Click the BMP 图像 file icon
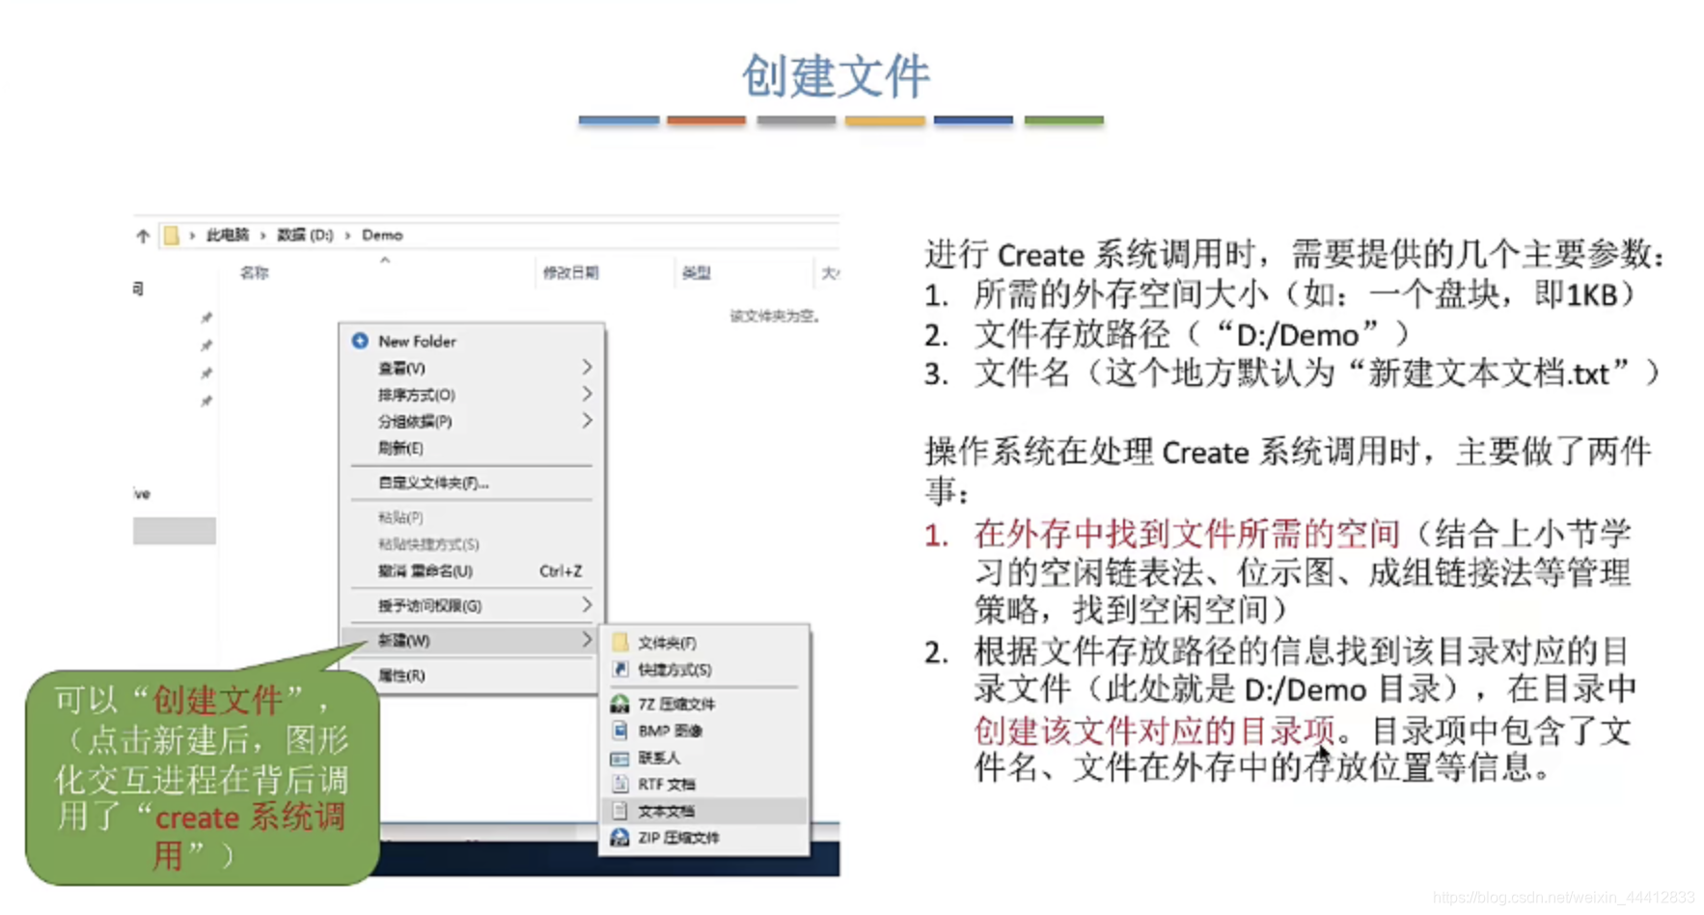The image size is (1704, 915). tap(620, 731)
